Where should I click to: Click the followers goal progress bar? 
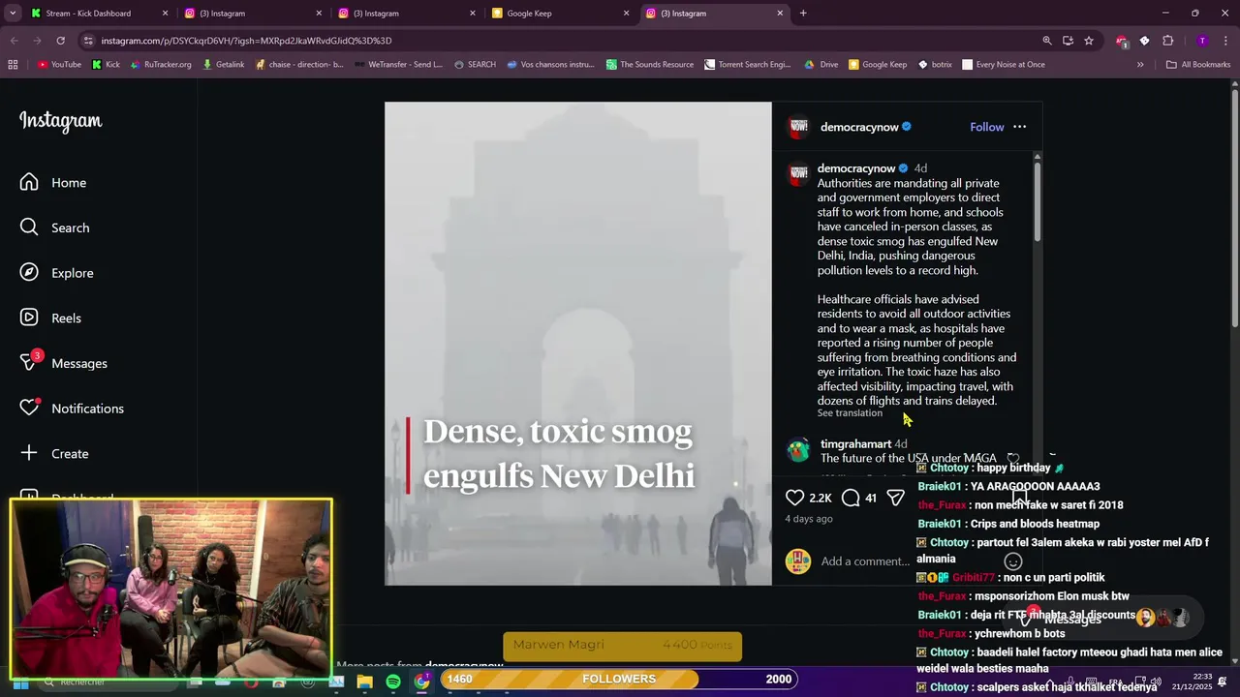pos(620,680)
